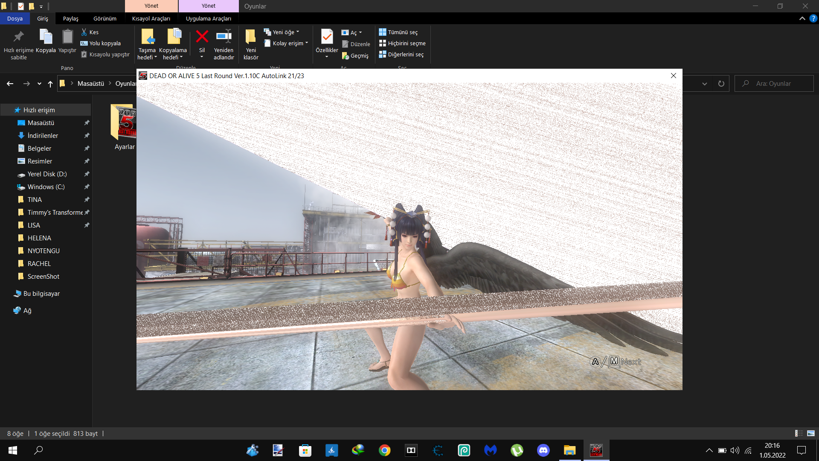Viewport: 819px width, 461px height.
Task: Switch to Paylaş ribbon tab
Action: coord(71,18)
